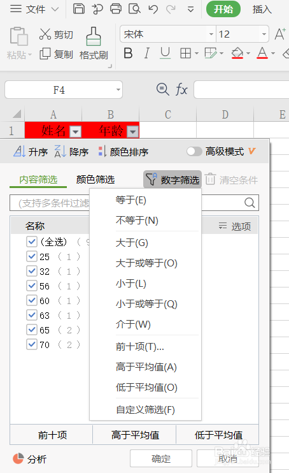Click the search magnifier in filter box
This screenshot has width=289, height=473.
pyautogui.click(x=250, y=203)
